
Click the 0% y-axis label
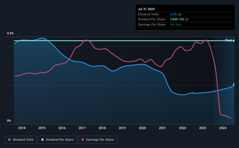pyautogui.click(x=9, y=121)
